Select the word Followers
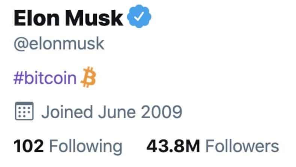The width and height of the screenshot is (296, 167). (x=242, y=146)
